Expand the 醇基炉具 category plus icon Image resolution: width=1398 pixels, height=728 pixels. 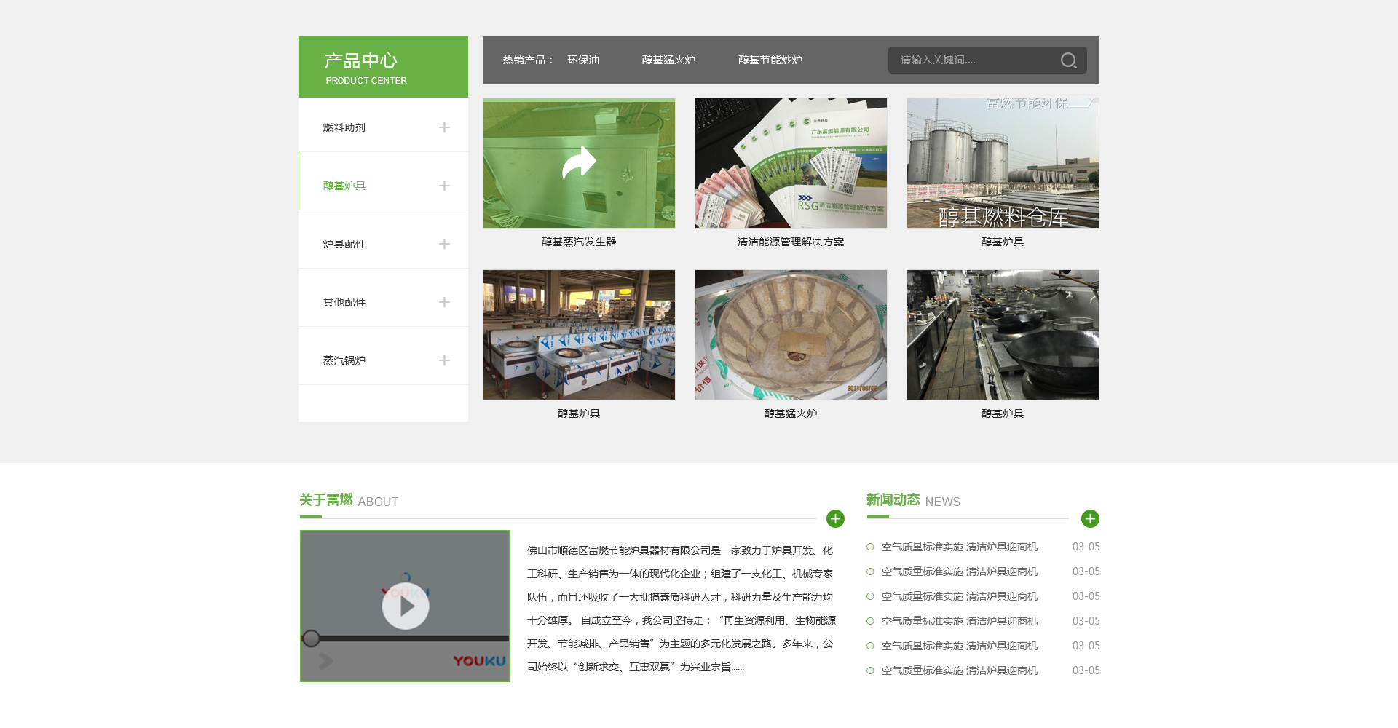click(444, 186)
